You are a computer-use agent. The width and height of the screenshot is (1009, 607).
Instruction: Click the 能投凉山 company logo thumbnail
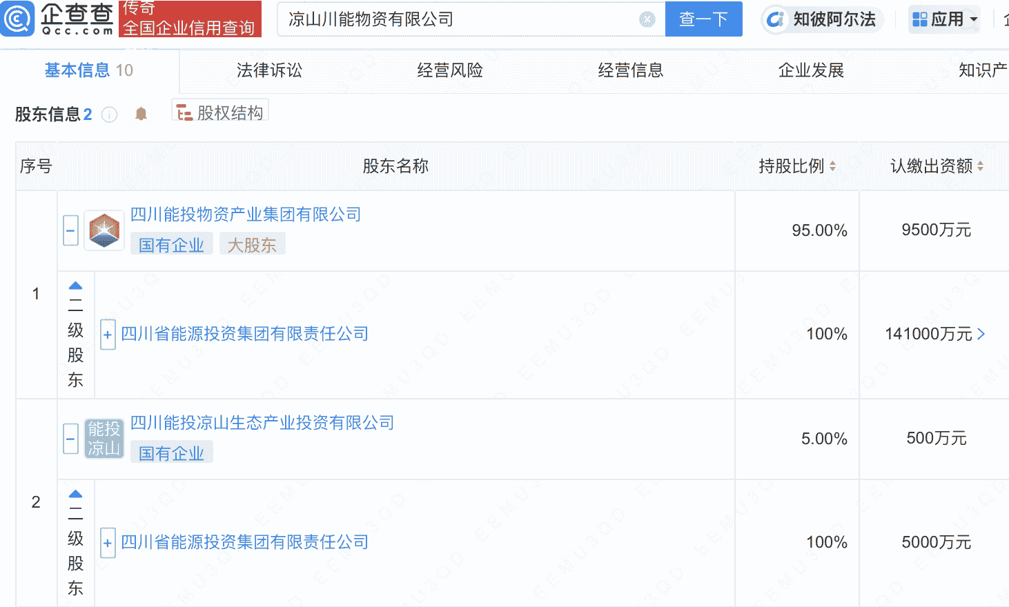104,439
